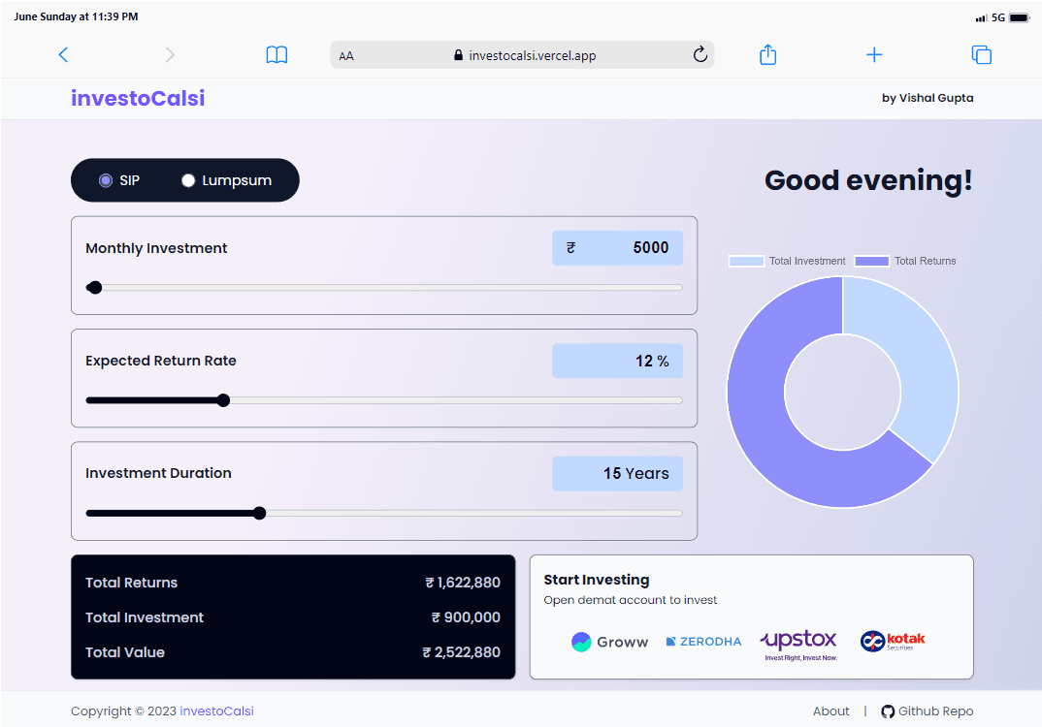This screenshot has height=727, width=1042.
Task: Toggle the Total Returns chart legend
Action: (x=905, y=261)
